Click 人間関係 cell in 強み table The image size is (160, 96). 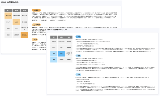click(x=17, y=35)
